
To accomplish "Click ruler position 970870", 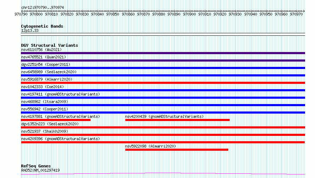I will tap(144, 14).
